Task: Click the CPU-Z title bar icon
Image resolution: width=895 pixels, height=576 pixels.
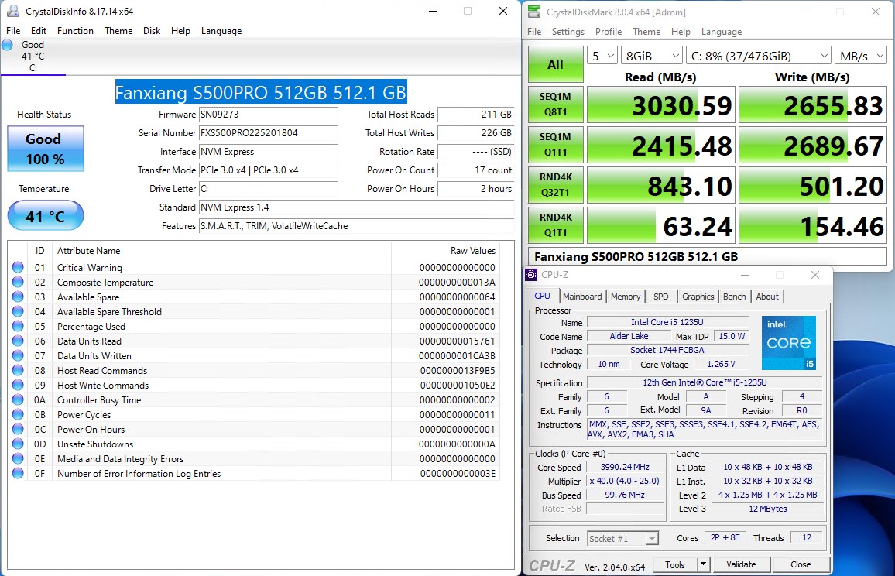Action: tap(531, 275)
